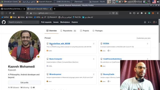160x90 pixels.
Task: Open page actions three-dot menu
Action: [110, 13]
